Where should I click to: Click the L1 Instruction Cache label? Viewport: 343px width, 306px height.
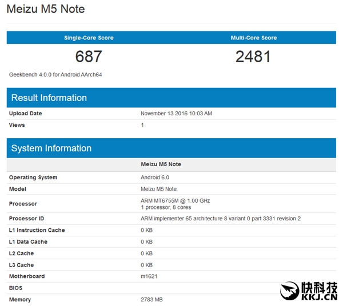click(x=37, y=230)
